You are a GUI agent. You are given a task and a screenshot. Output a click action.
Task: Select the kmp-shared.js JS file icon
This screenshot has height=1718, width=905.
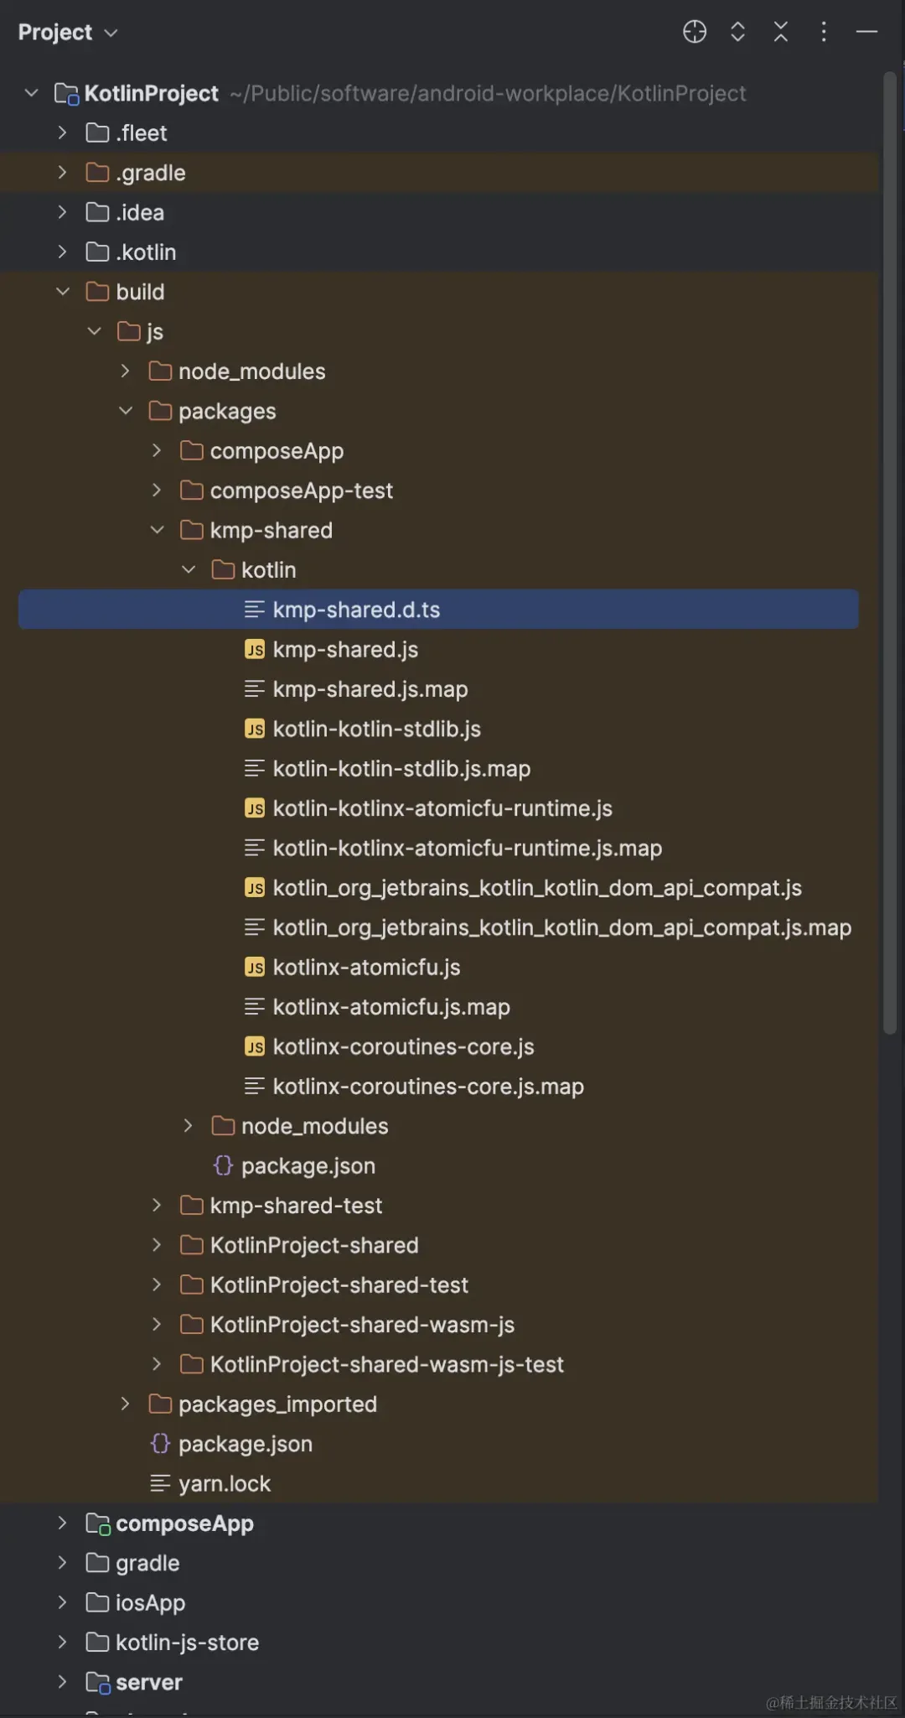point(255,650)
